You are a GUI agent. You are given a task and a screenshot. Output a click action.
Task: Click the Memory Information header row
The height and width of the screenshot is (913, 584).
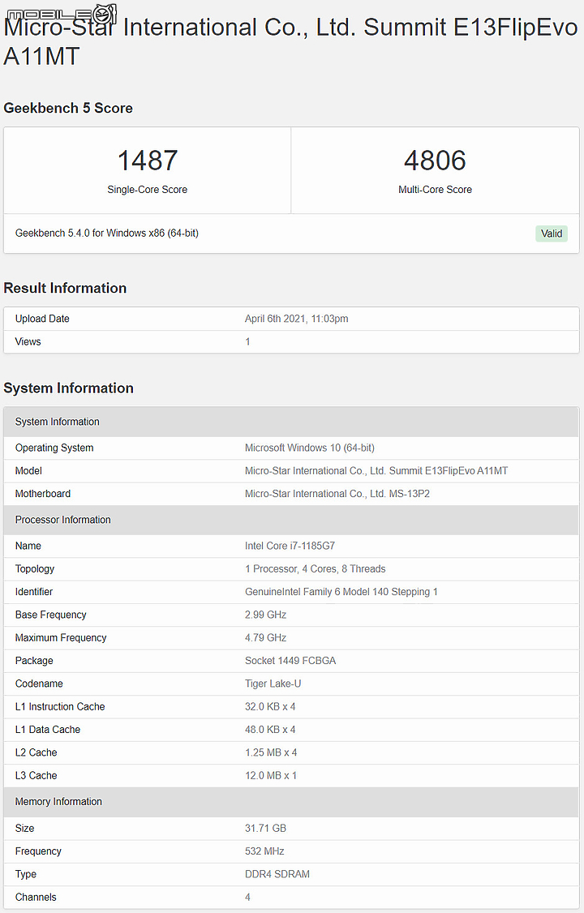(x=291, y=801)
